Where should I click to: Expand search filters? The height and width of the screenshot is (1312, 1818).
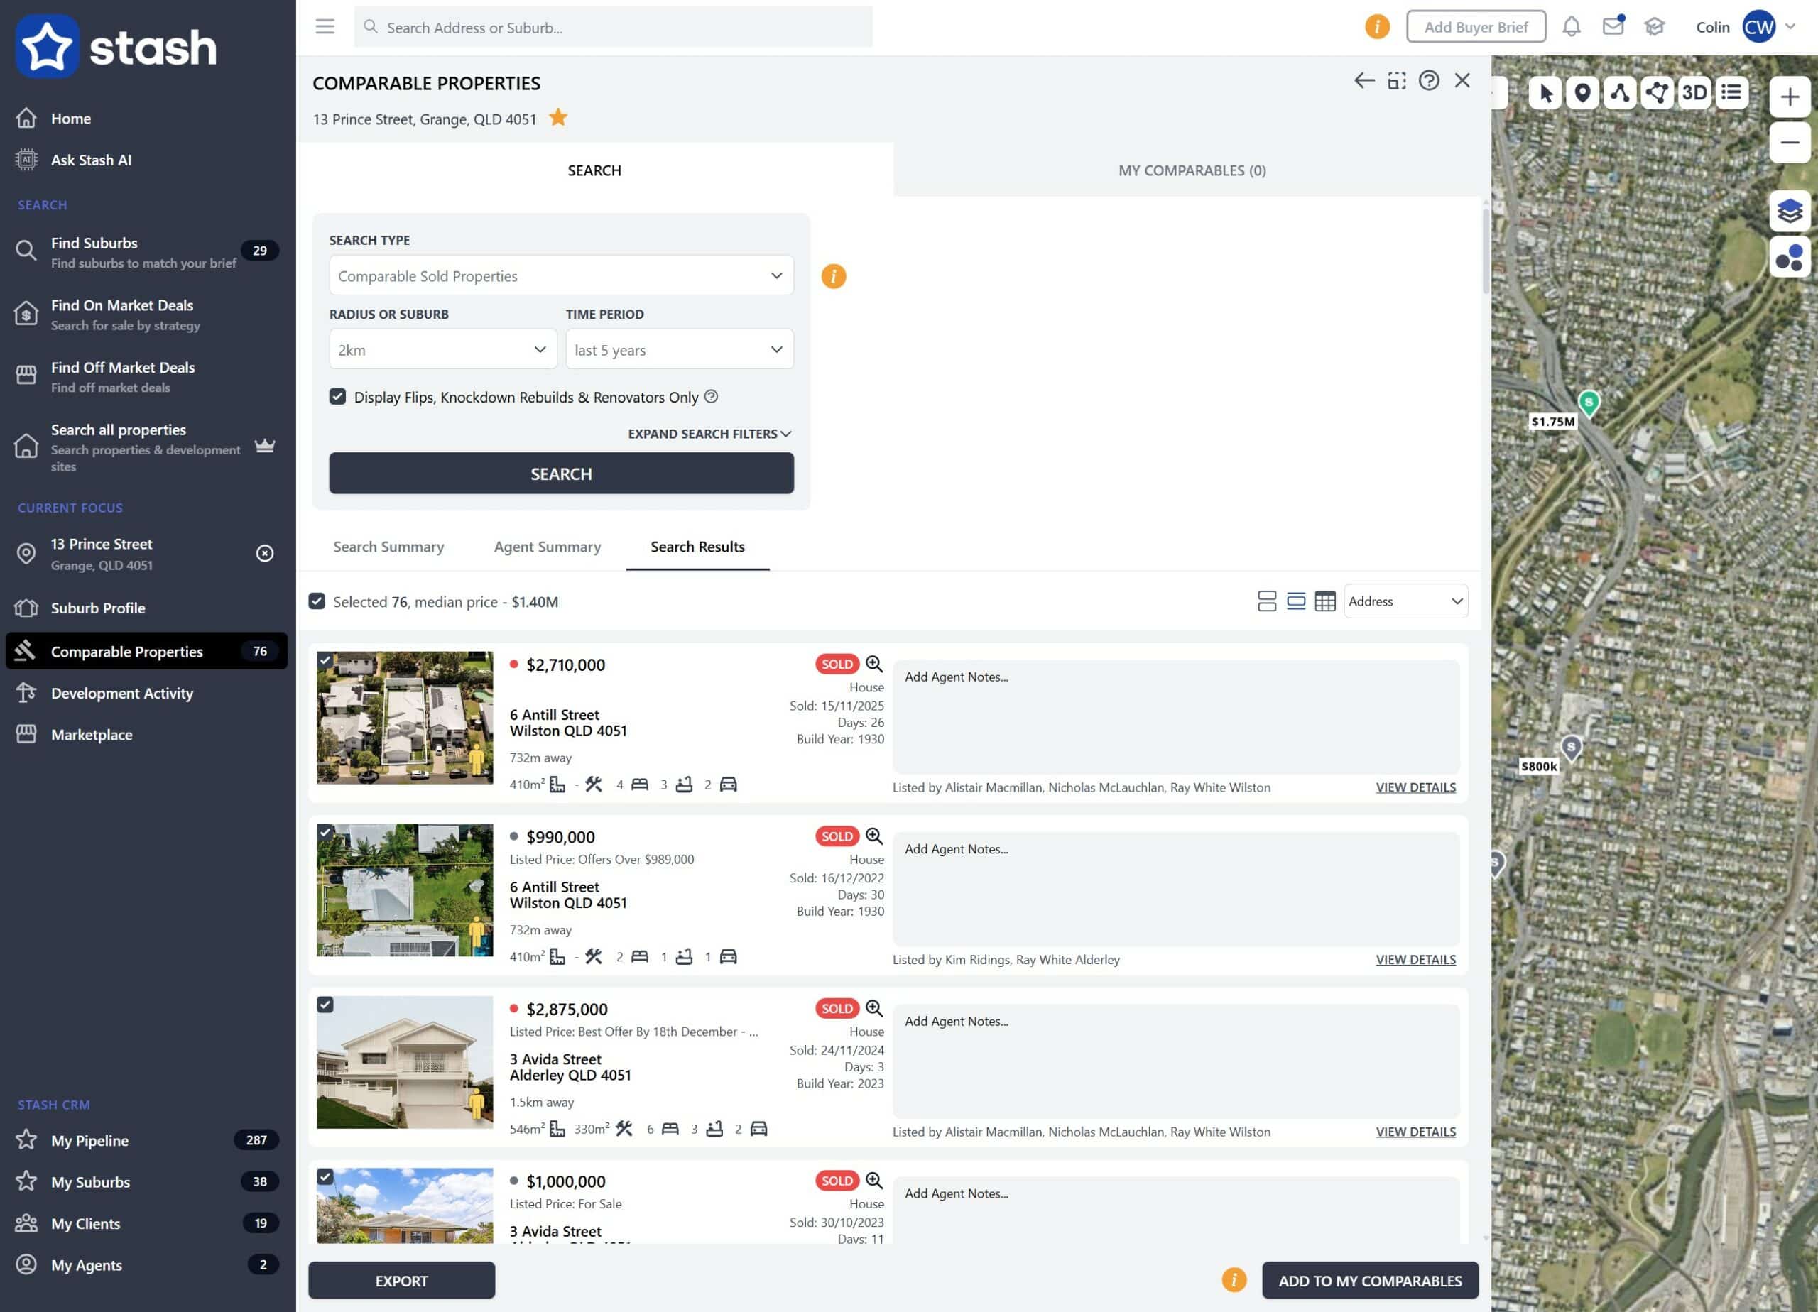click(x=709, y=434)
